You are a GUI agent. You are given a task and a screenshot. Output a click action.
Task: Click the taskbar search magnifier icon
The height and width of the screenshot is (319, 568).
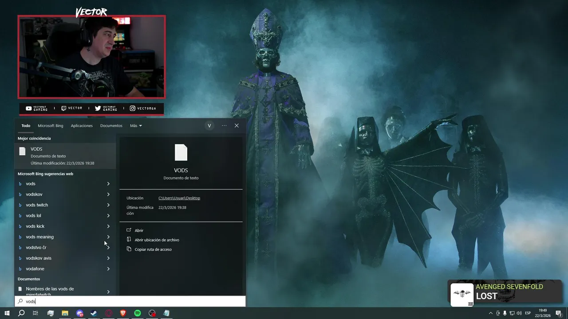point(21,313)
